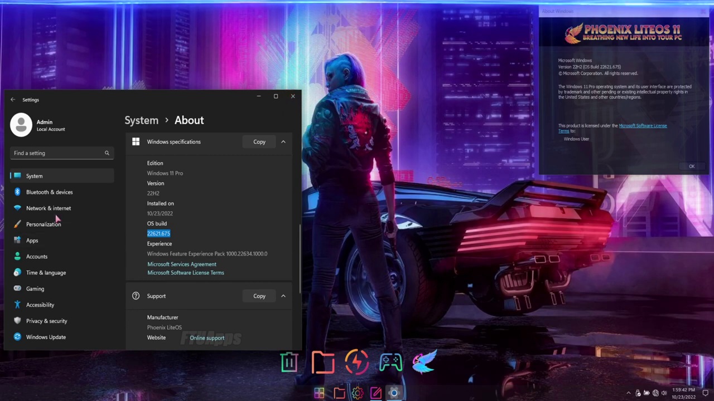Open Bluetooth & devices settings
This screenshot has width=714, height=401.
61,192
